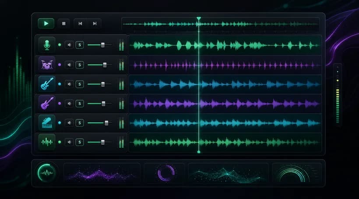
Task: Open the circular green waveform analyzer icon
Action: (x=47, y=173)
